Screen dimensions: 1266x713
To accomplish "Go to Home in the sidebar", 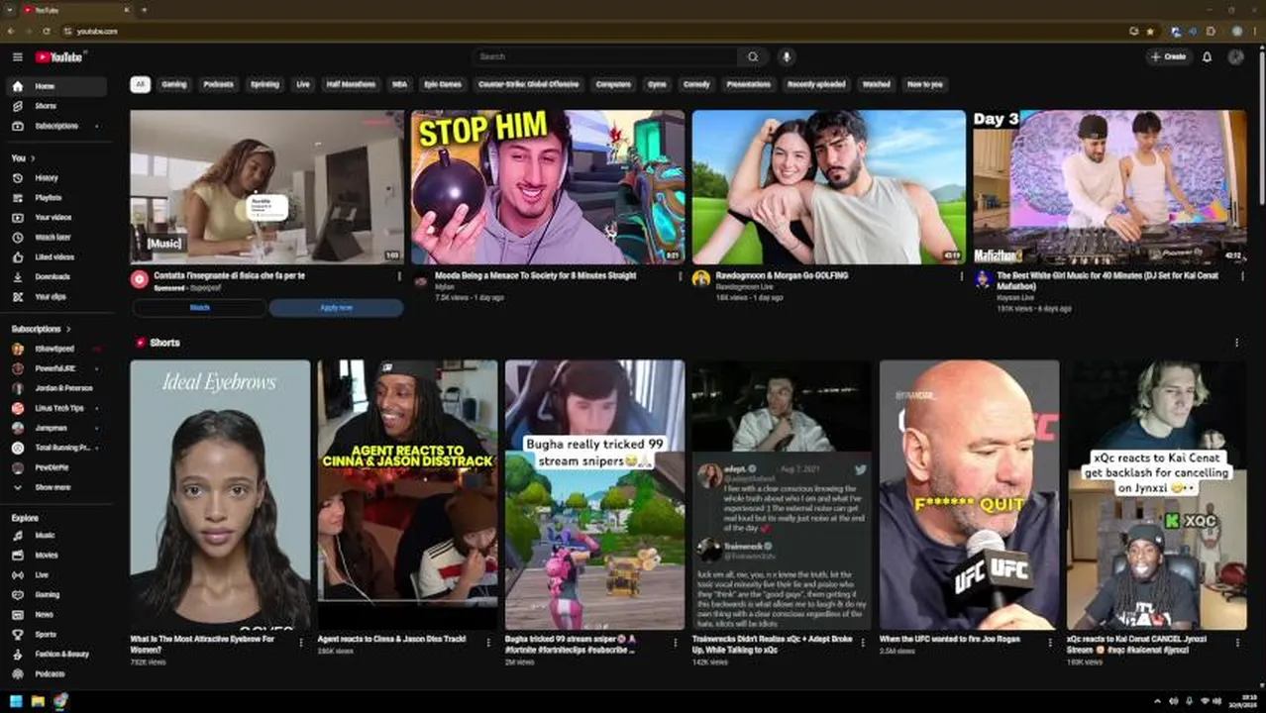I will click(55, 86).
